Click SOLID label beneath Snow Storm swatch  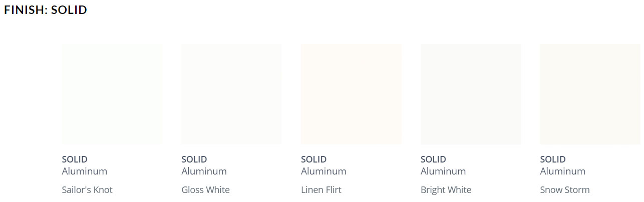[x=553, y=159]
